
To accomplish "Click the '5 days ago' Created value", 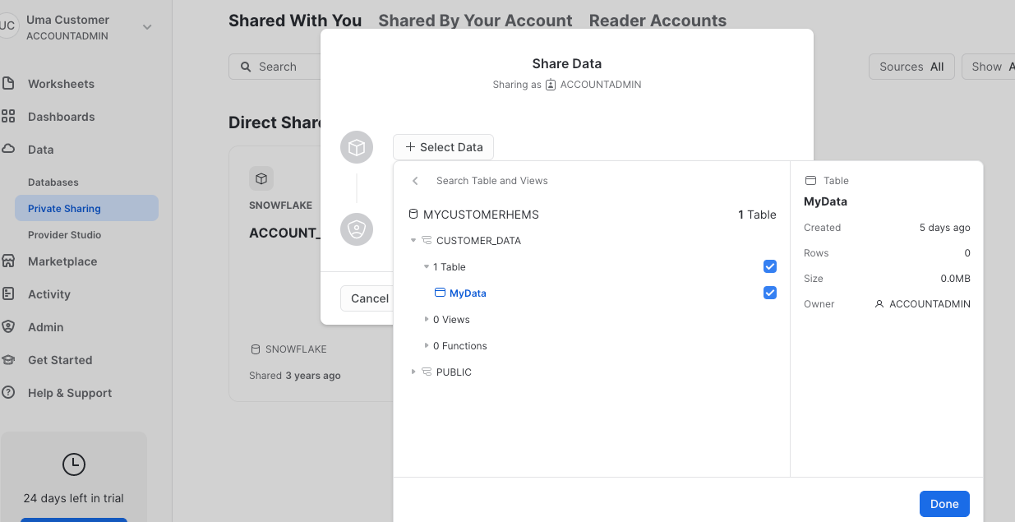I will [945, 228].
